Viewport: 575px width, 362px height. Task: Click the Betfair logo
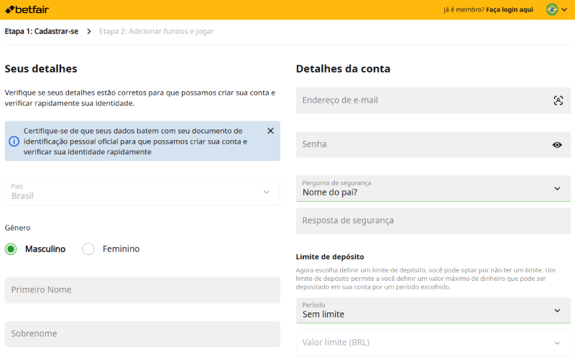27,9
